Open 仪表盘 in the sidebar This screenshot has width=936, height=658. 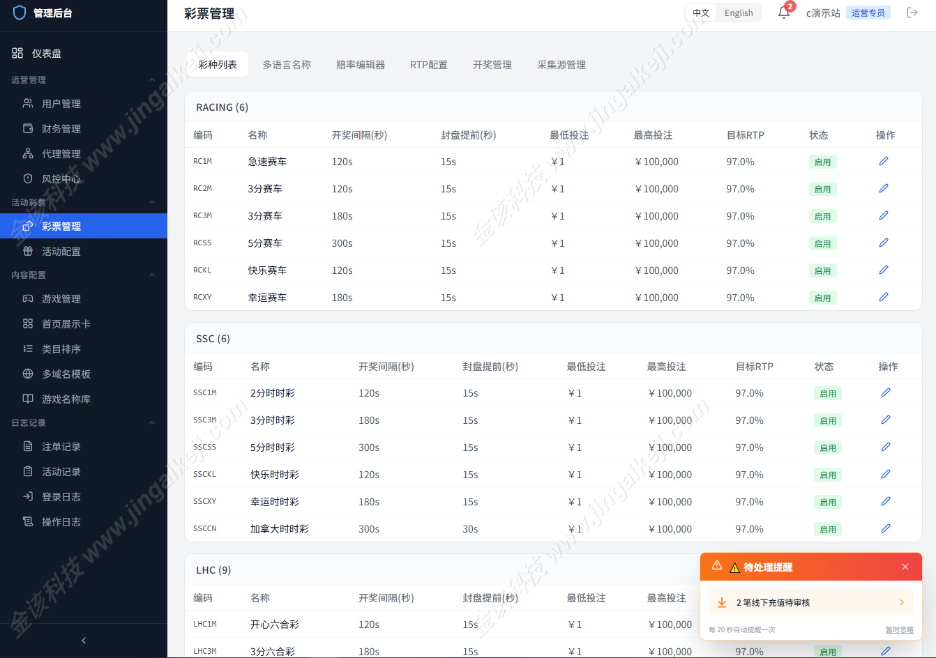click(84, 54)
